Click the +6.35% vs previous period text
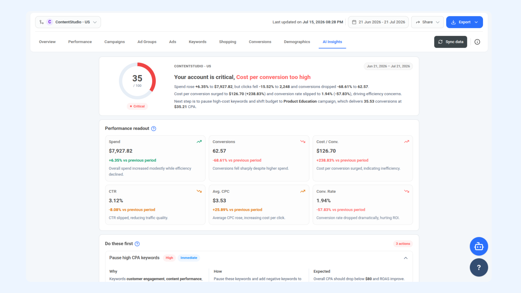521x293 pixels. (x=132, y=160)
